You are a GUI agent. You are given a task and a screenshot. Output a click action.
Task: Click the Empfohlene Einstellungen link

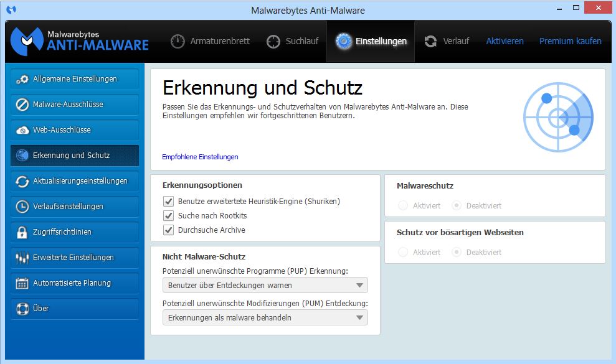click(200, 157)
